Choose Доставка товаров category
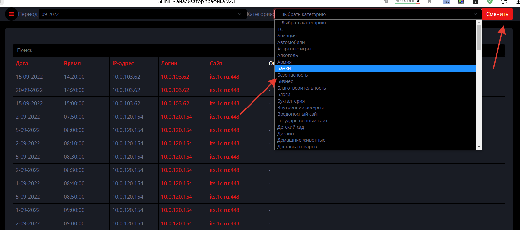The height and width of the screenshot is (230, 520). (x=375, y=147)
